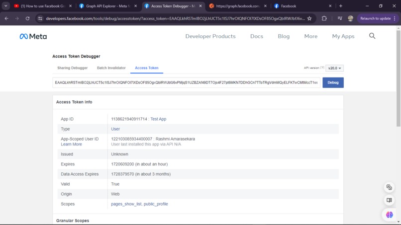This screenshot has height=225, width=401.
Task: Switch to the Facebook tab
Action: [x=289, y=6]
